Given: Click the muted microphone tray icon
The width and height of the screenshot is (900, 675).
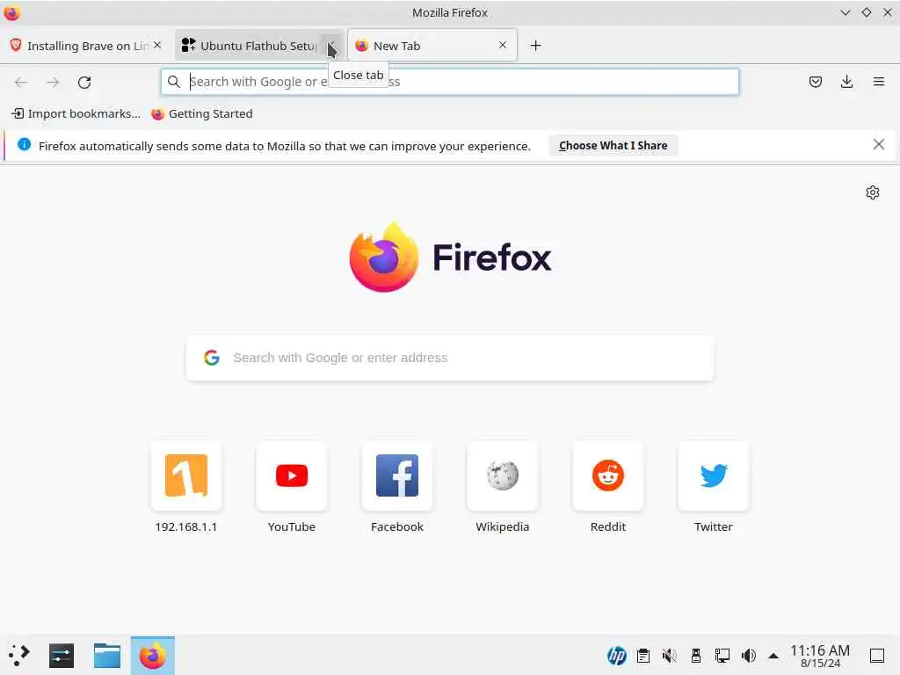Looking at the screenshot, I should pyautogui.click(x=669, y=656).
